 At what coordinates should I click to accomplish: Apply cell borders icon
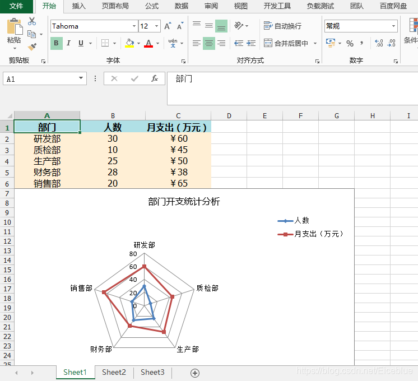coord(105,43)
